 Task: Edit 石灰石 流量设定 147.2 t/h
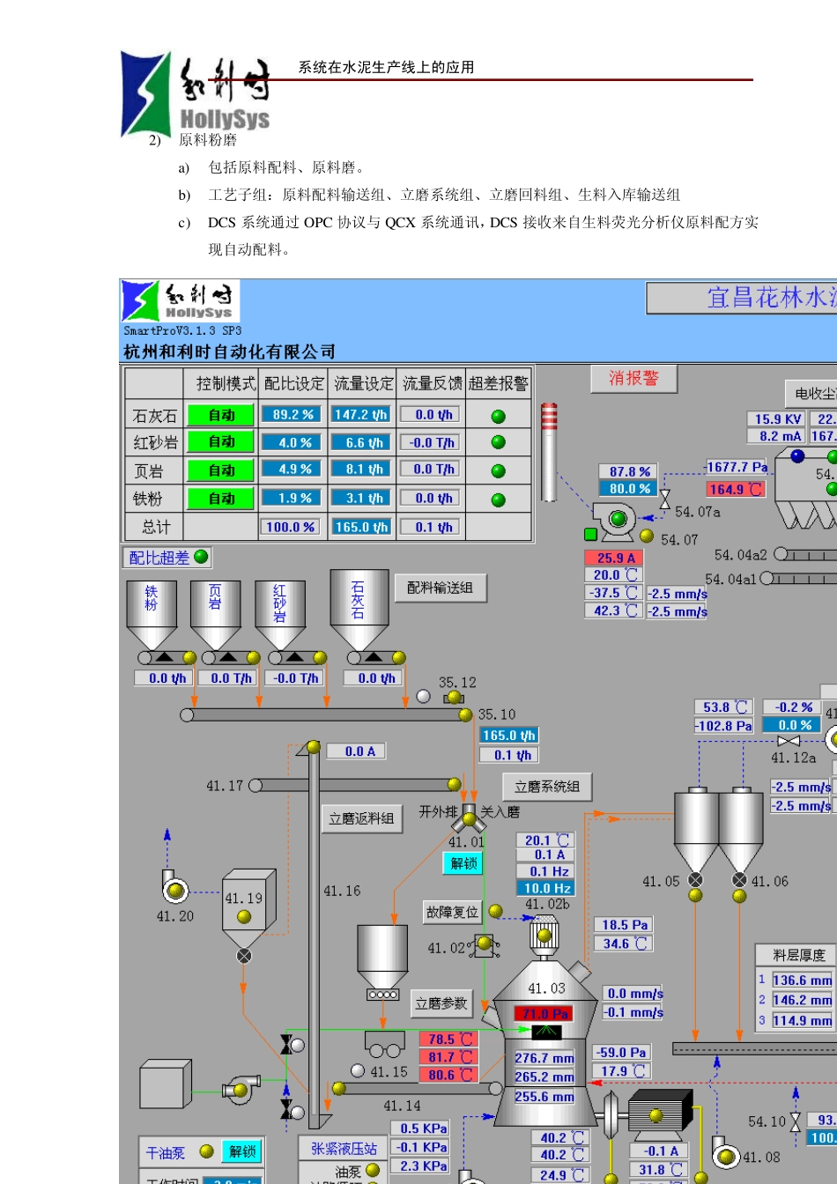pyautogui.click(x=361, y=414)
